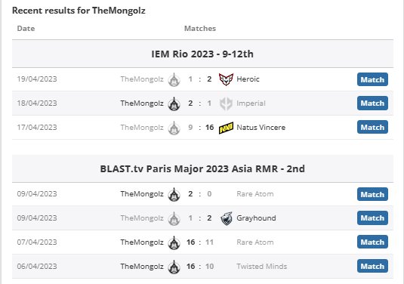Open the IEM Rio 2023 event header

(x=202, y=54)
